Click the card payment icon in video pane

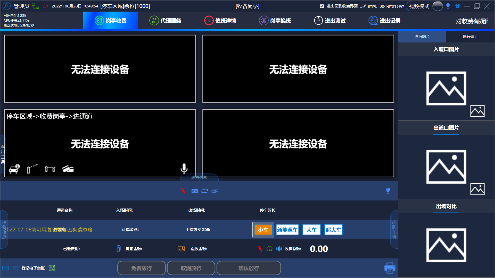click(x=68, y=169)
